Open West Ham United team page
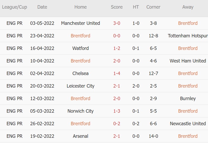The height and width of the screenshot is (143, 208). tap(188, 61)
